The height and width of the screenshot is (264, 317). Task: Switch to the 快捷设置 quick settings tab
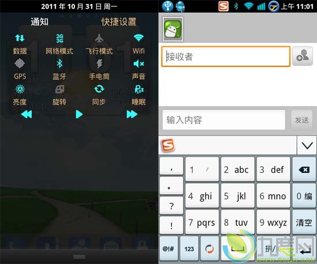119,22
